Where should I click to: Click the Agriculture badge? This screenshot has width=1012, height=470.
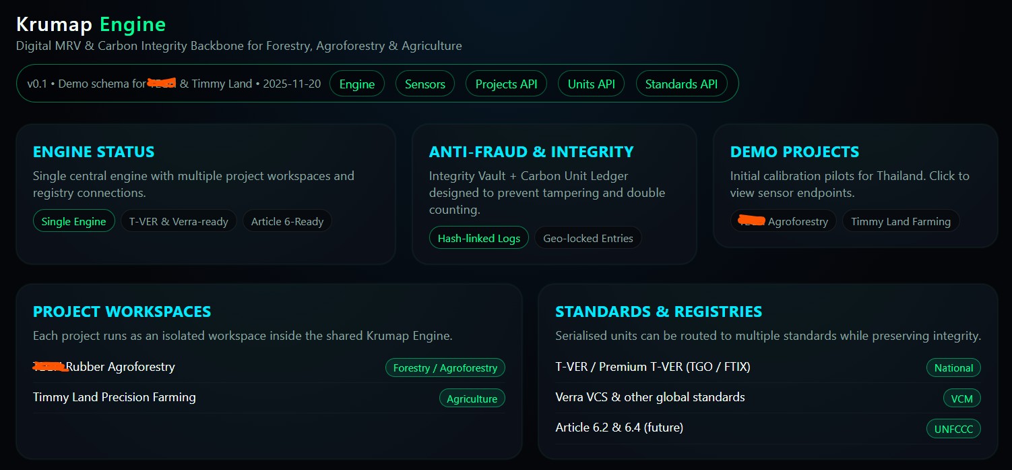pos(472,399)
